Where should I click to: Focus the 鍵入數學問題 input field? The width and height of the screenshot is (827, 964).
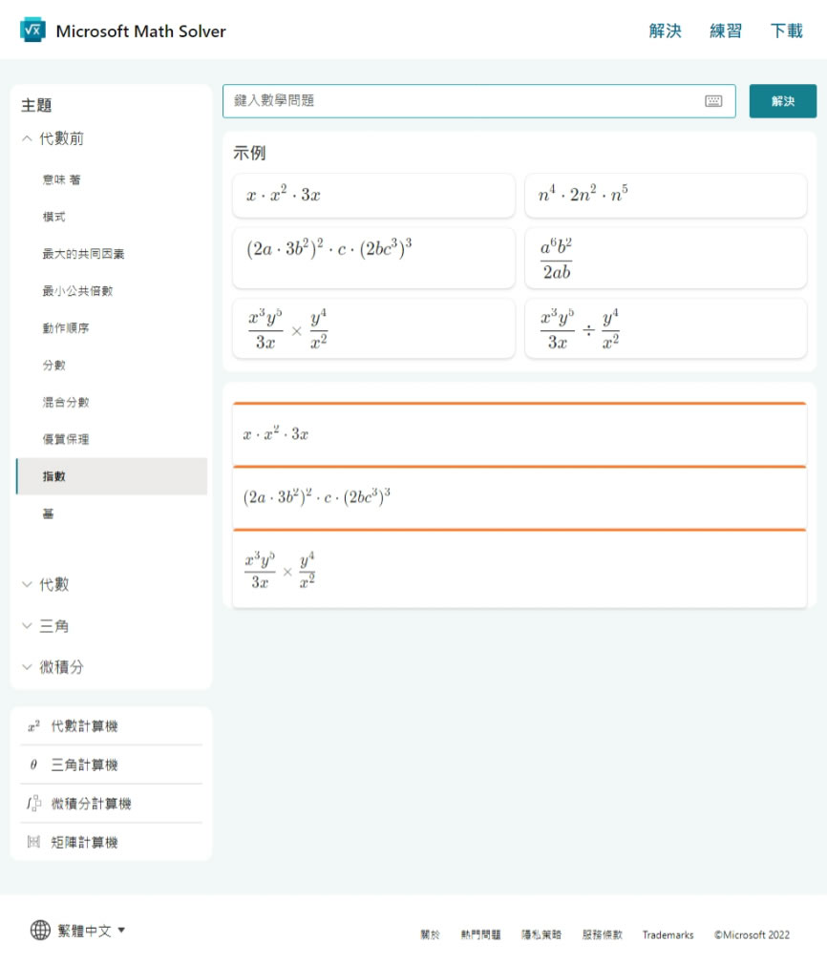coord(478,101)
